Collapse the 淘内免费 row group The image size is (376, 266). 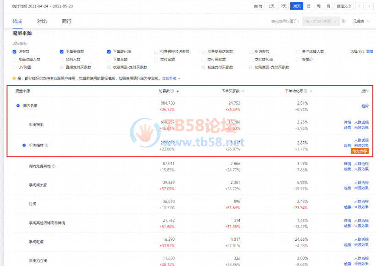click(x=18, y=106)
